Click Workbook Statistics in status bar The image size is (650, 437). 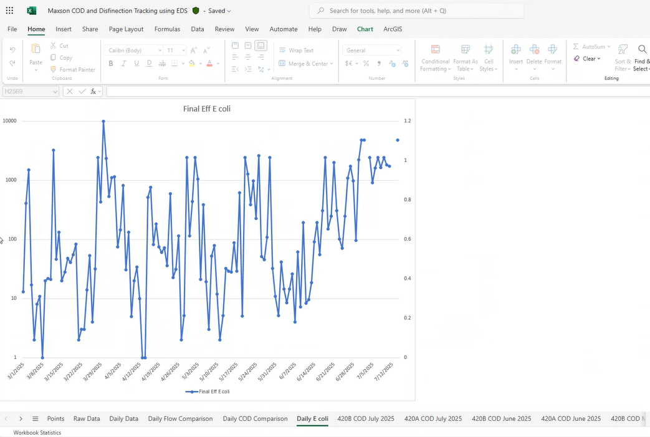pyautogui.click(x=37, y=432)
